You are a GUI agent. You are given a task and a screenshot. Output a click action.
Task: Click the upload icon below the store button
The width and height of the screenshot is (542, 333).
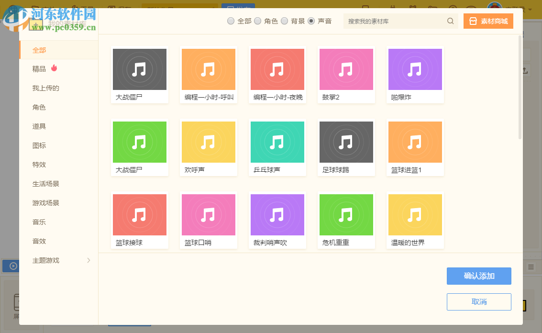coord(525,70)
